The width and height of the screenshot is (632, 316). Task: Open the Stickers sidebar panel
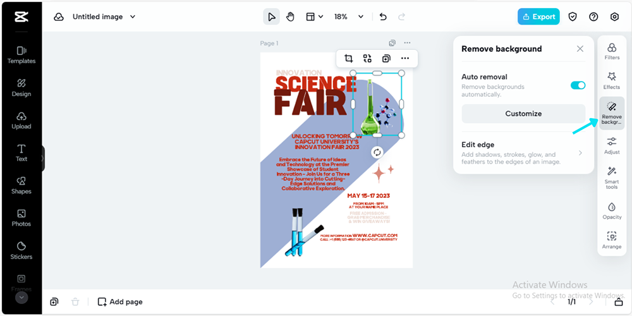pyautogui.click(x=21, y=251)
